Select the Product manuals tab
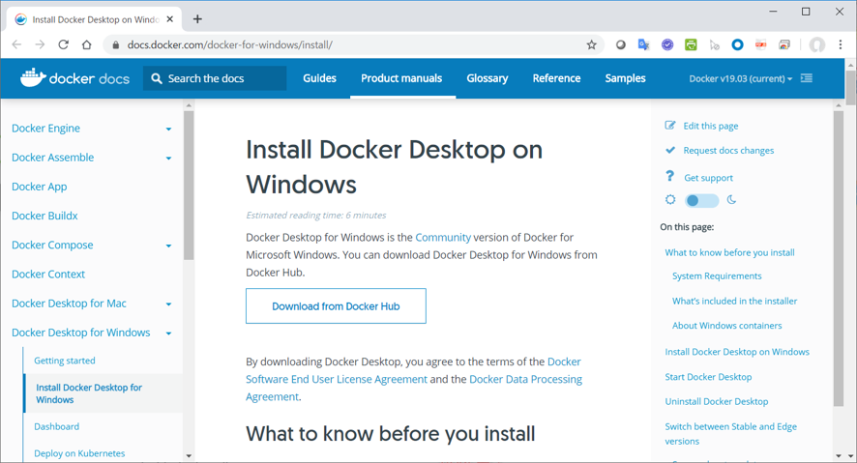This screenshot has width=857, height=463. point(401,78)
